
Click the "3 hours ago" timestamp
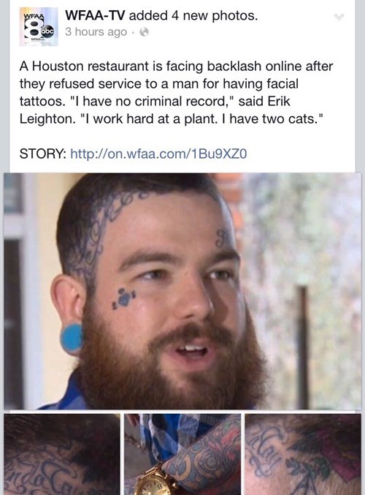click(96, 32)
